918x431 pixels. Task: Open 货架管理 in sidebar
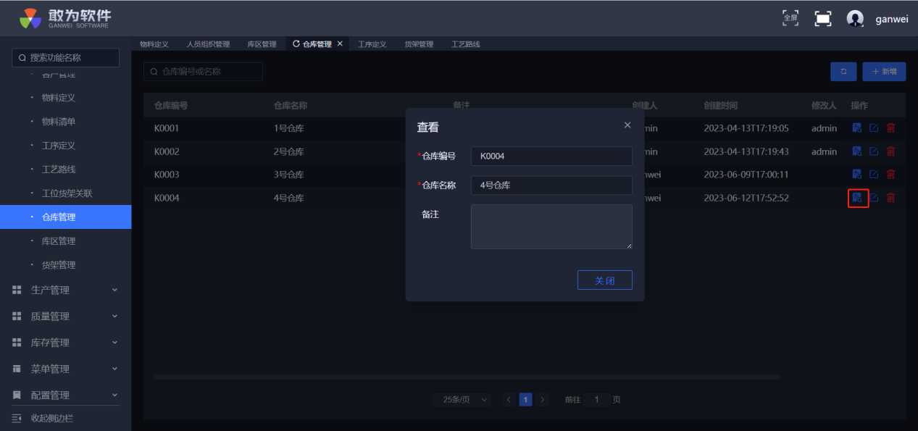pyautogui.click(x=59, y=265)
